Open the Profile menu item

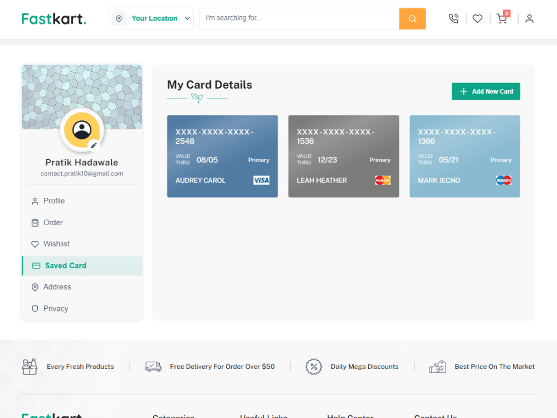(82, 201)
